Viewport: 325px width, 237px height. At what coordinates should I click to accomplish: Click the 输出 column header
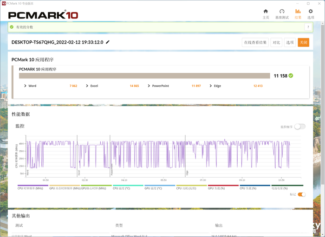(x=219, y=225)
